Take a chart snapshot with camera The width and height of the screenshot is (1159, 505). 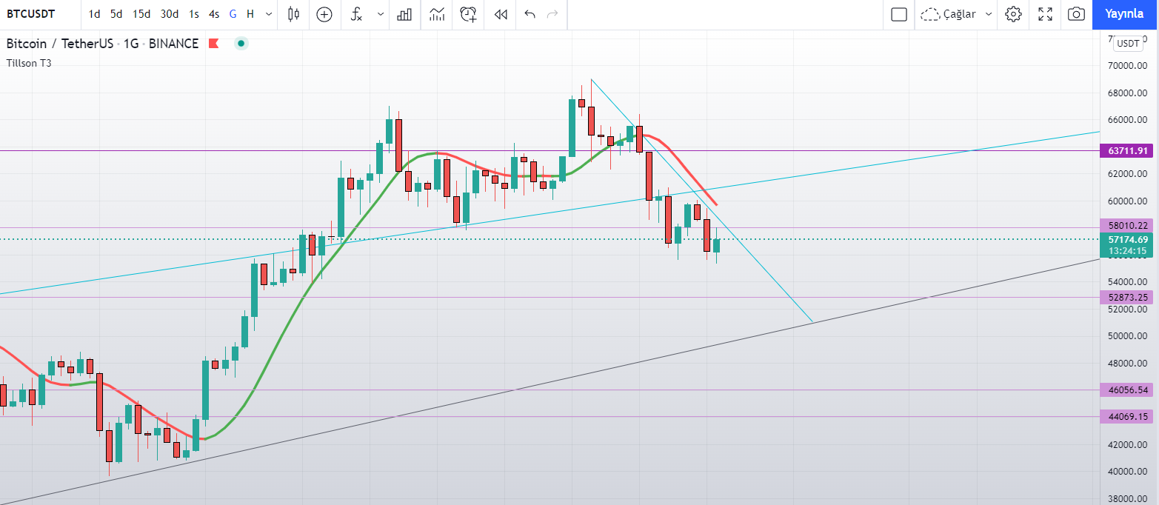tap(1077, 14)
